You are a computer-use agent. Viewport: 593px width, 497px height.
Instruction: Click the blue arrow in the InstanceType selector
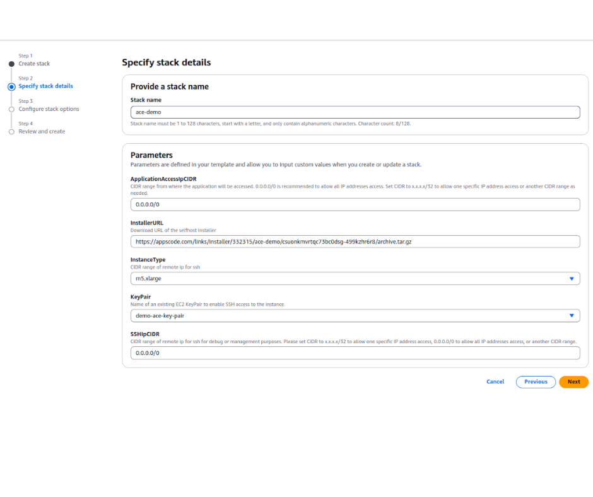(572, 279)
